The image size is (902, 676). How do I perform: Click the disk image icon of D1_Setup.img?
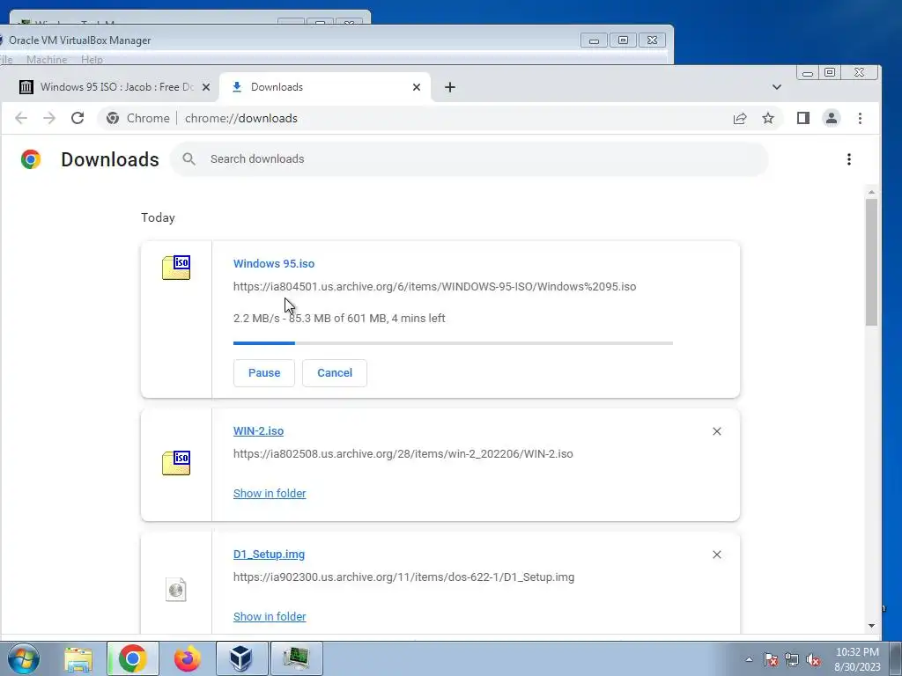click(176, 590)
